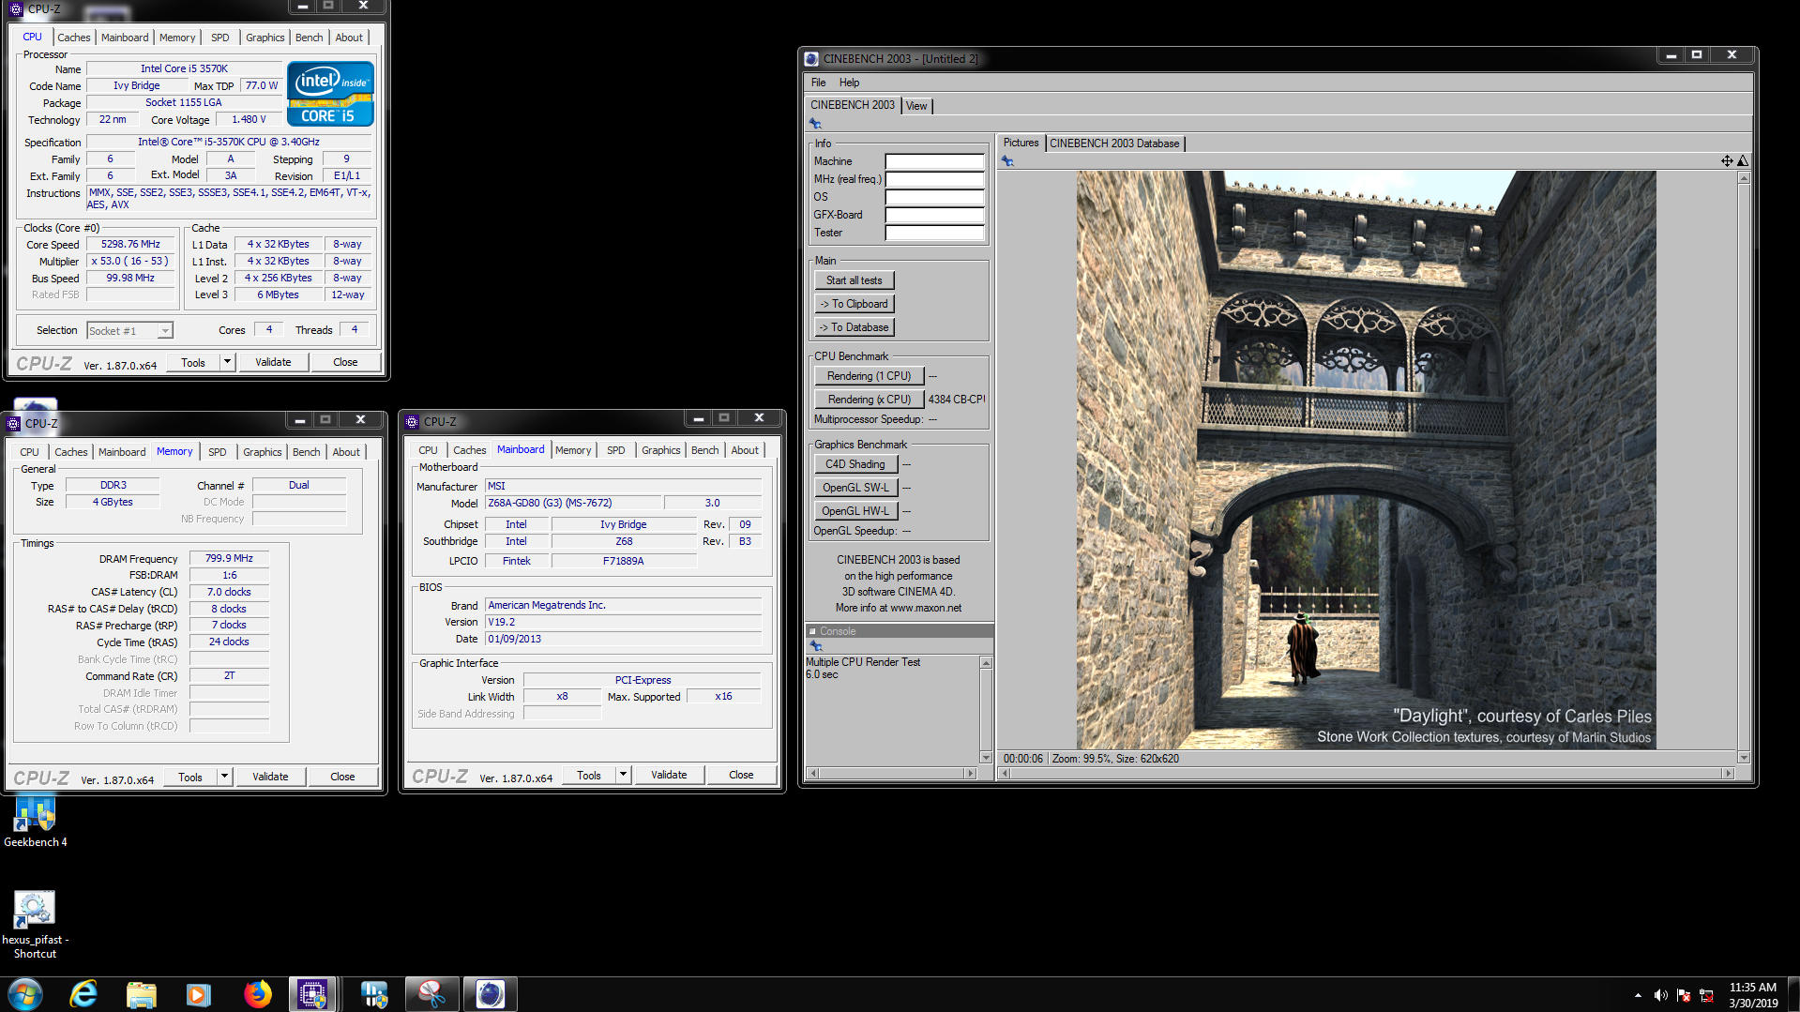This screenshot has height=1012, width=1800.
Task: Open Processor Selection dropdown Socket #1
Action: tap(165, 331)
